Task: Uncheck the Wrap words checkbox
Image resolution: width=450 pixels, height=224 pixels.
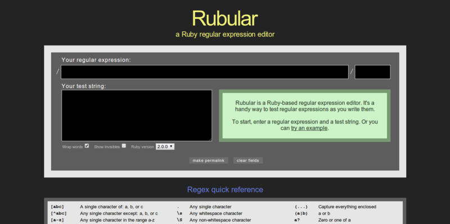Action: pos(87,146)
